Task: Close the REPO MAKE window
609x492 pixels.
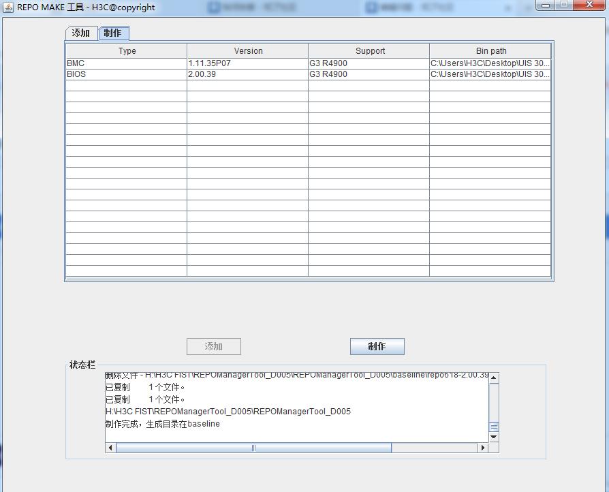Action: point(589,5)
